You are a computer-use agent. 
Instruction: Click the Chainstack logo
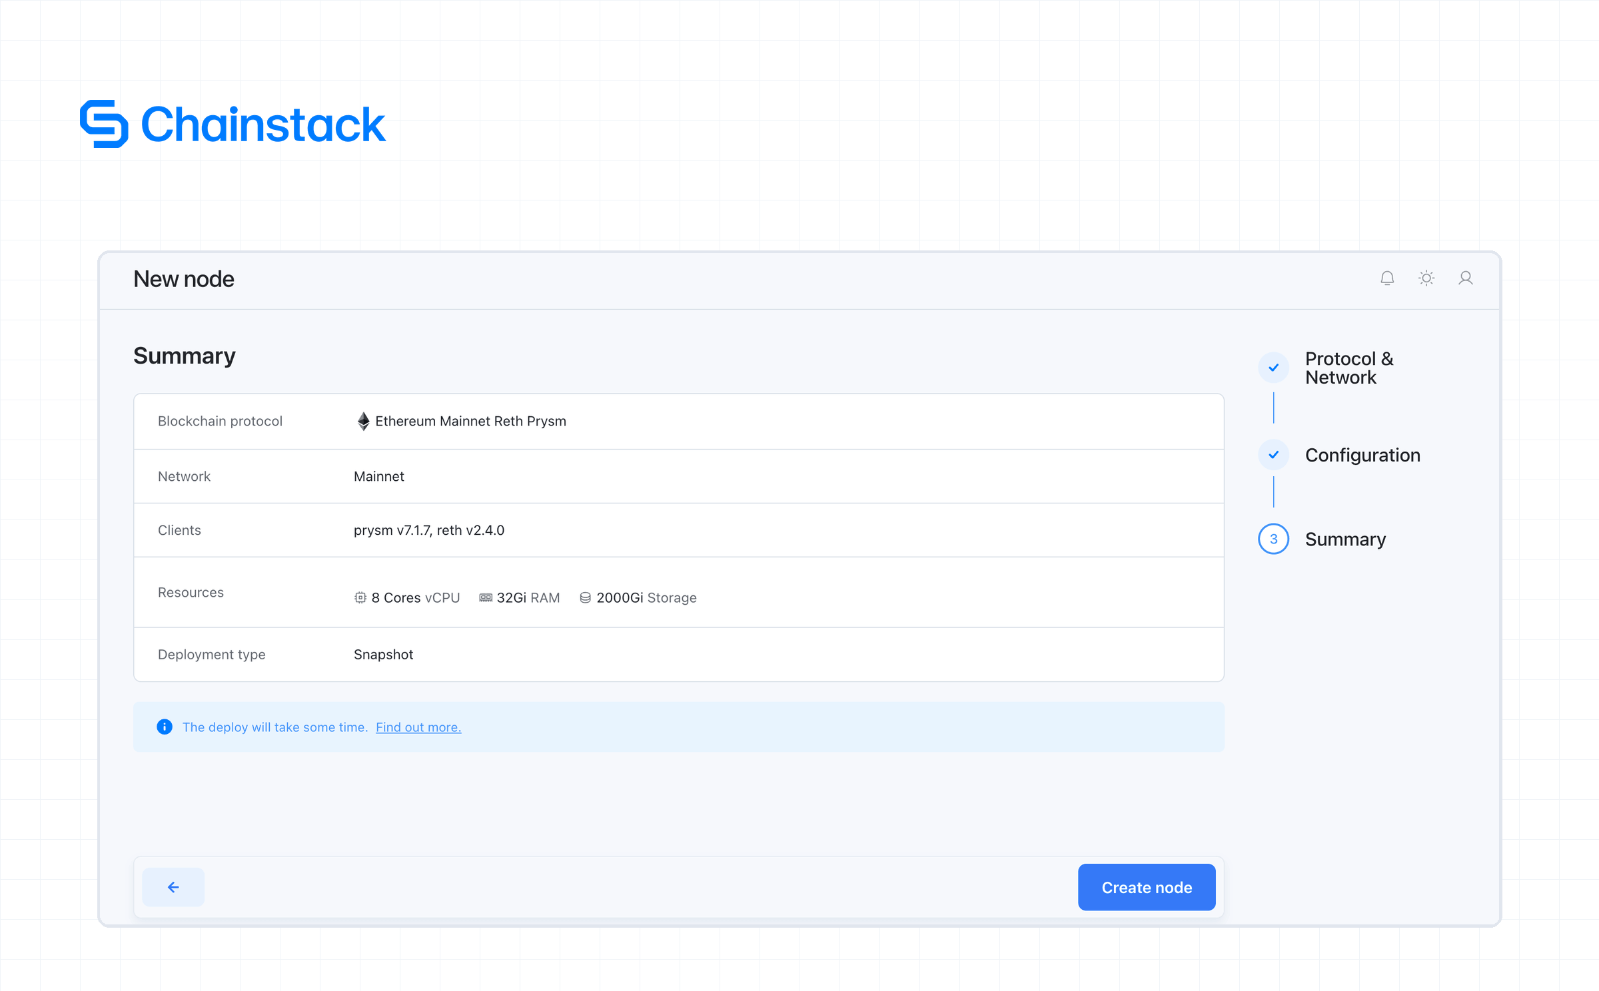(x=233, y=124)
